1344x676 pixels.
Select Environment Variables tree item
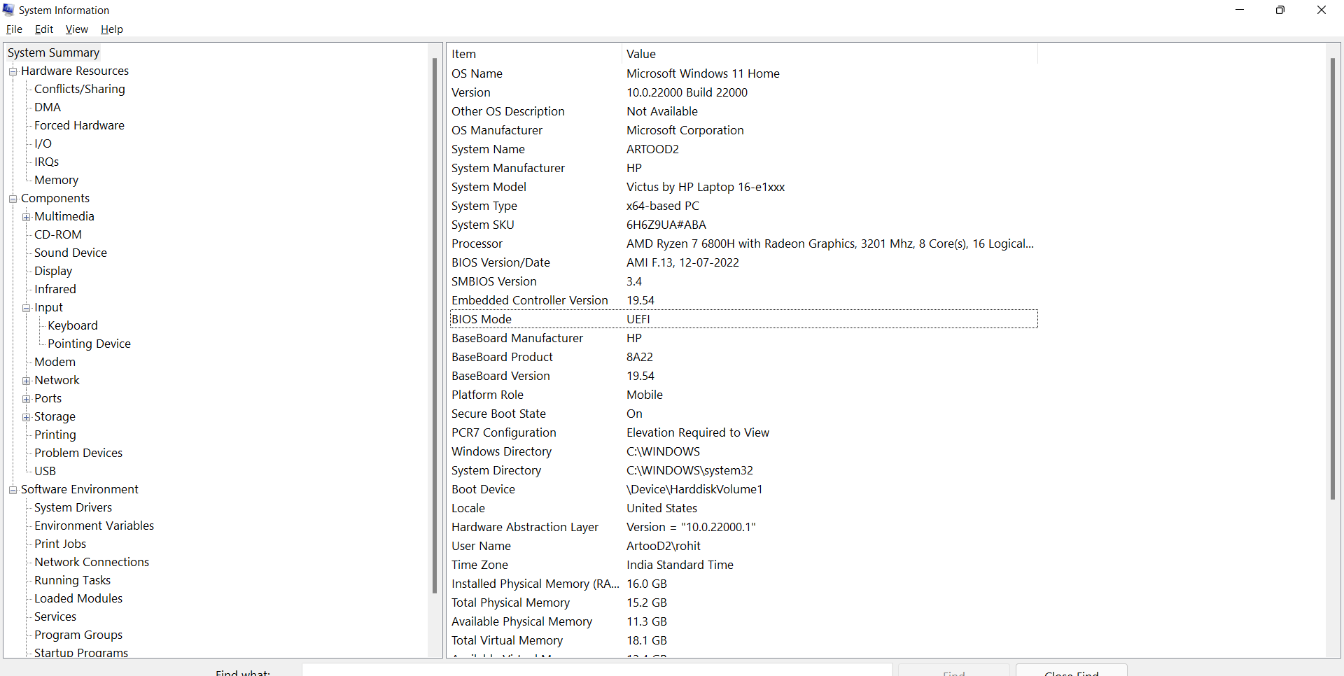(94, 526)
